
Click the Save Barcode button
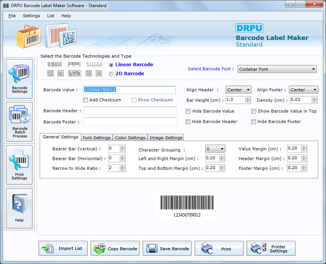pos(167,248)
